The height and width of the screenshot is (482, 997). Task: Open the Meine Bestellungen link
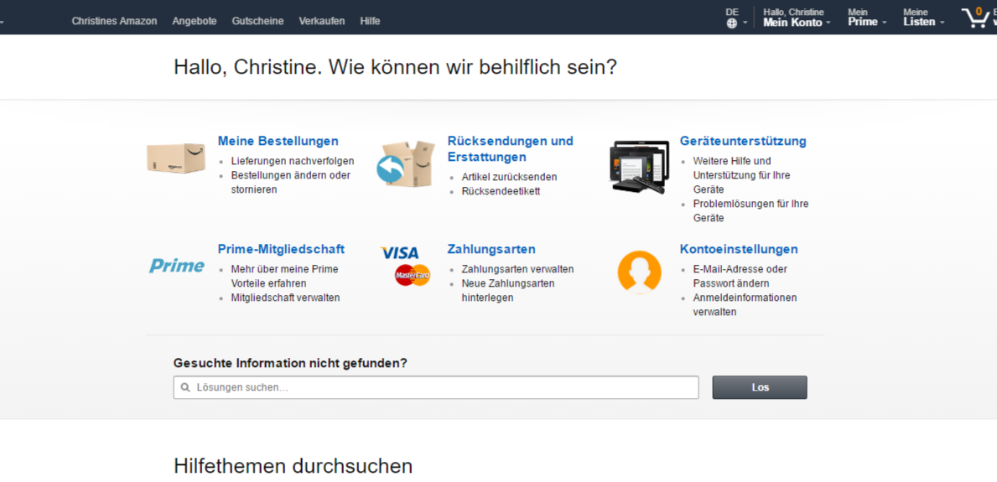278,141
